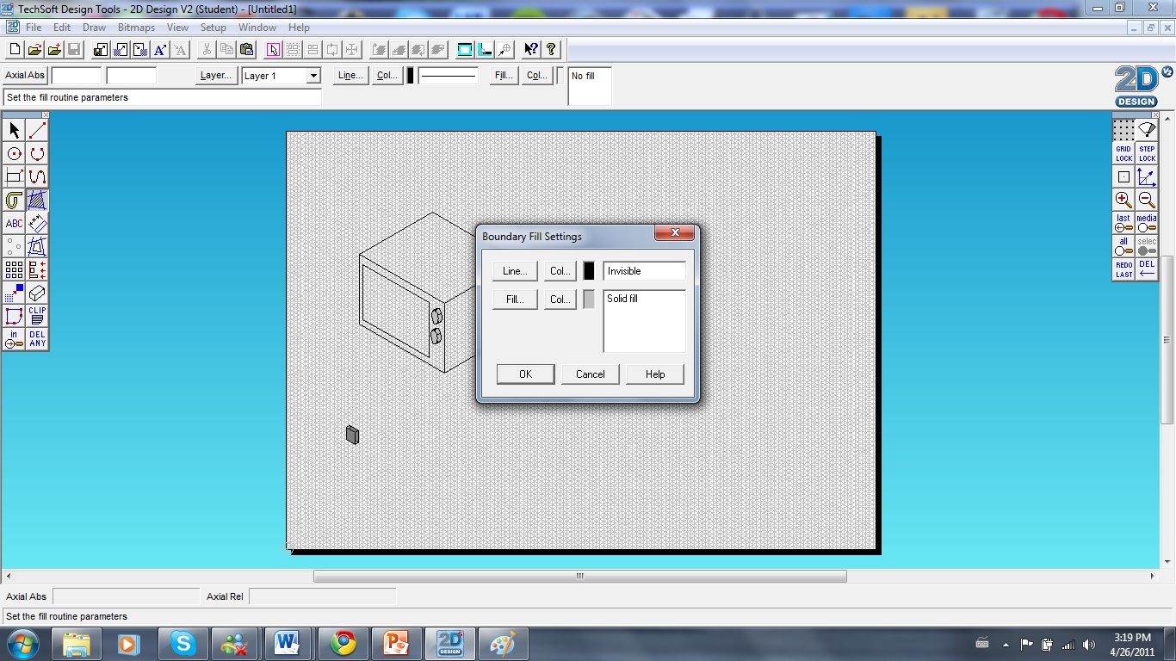This screenshot has width=1176, height=661.
Task: Select the Line drawing tool
Action: tap(37, 130)
